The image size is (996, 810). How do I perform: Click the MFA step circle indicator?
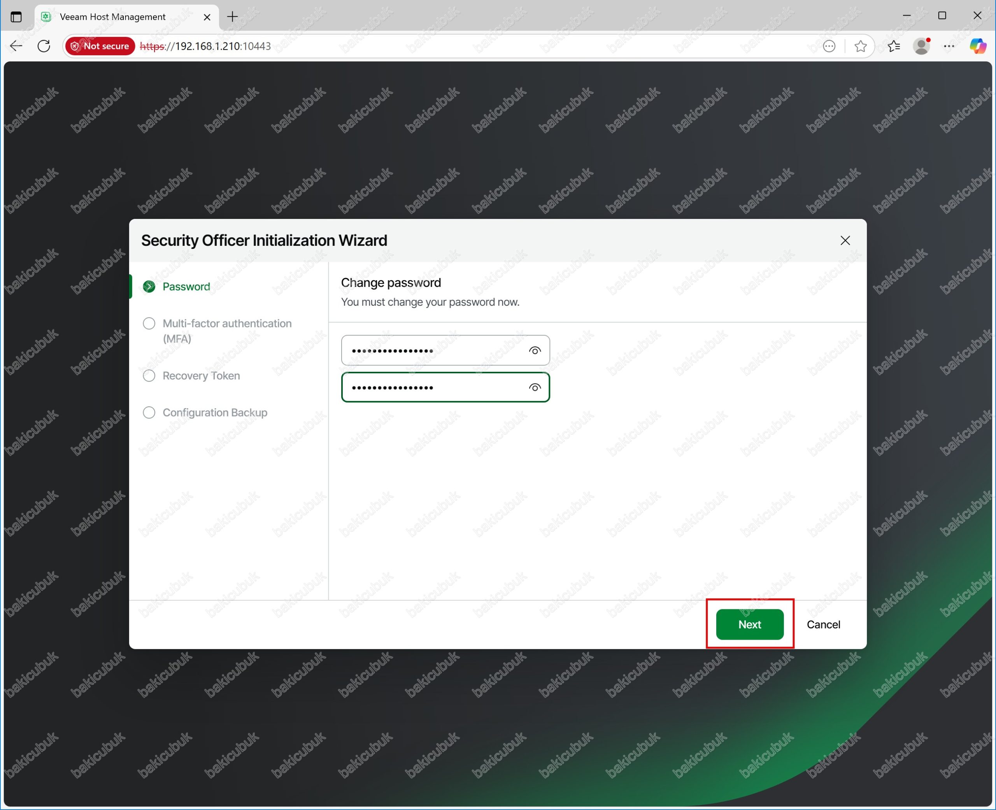[149, 324]
